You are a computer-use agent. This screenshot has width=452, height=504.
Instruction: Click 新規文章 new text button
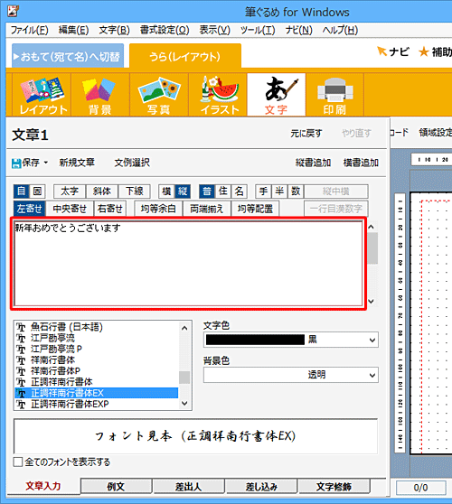[x=77, y=163]
